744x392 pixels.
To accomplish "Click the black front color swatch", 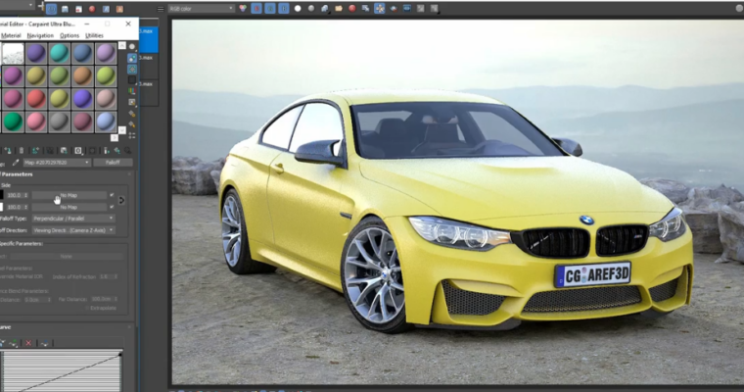I will [x=1, y=195].
